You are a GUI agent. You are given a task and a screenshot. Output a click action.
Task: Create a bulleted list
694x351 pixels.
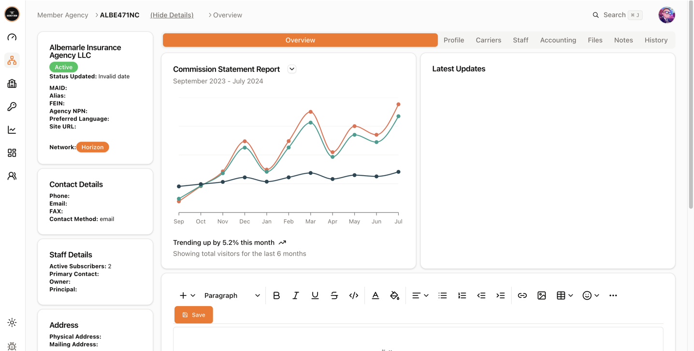443,295
